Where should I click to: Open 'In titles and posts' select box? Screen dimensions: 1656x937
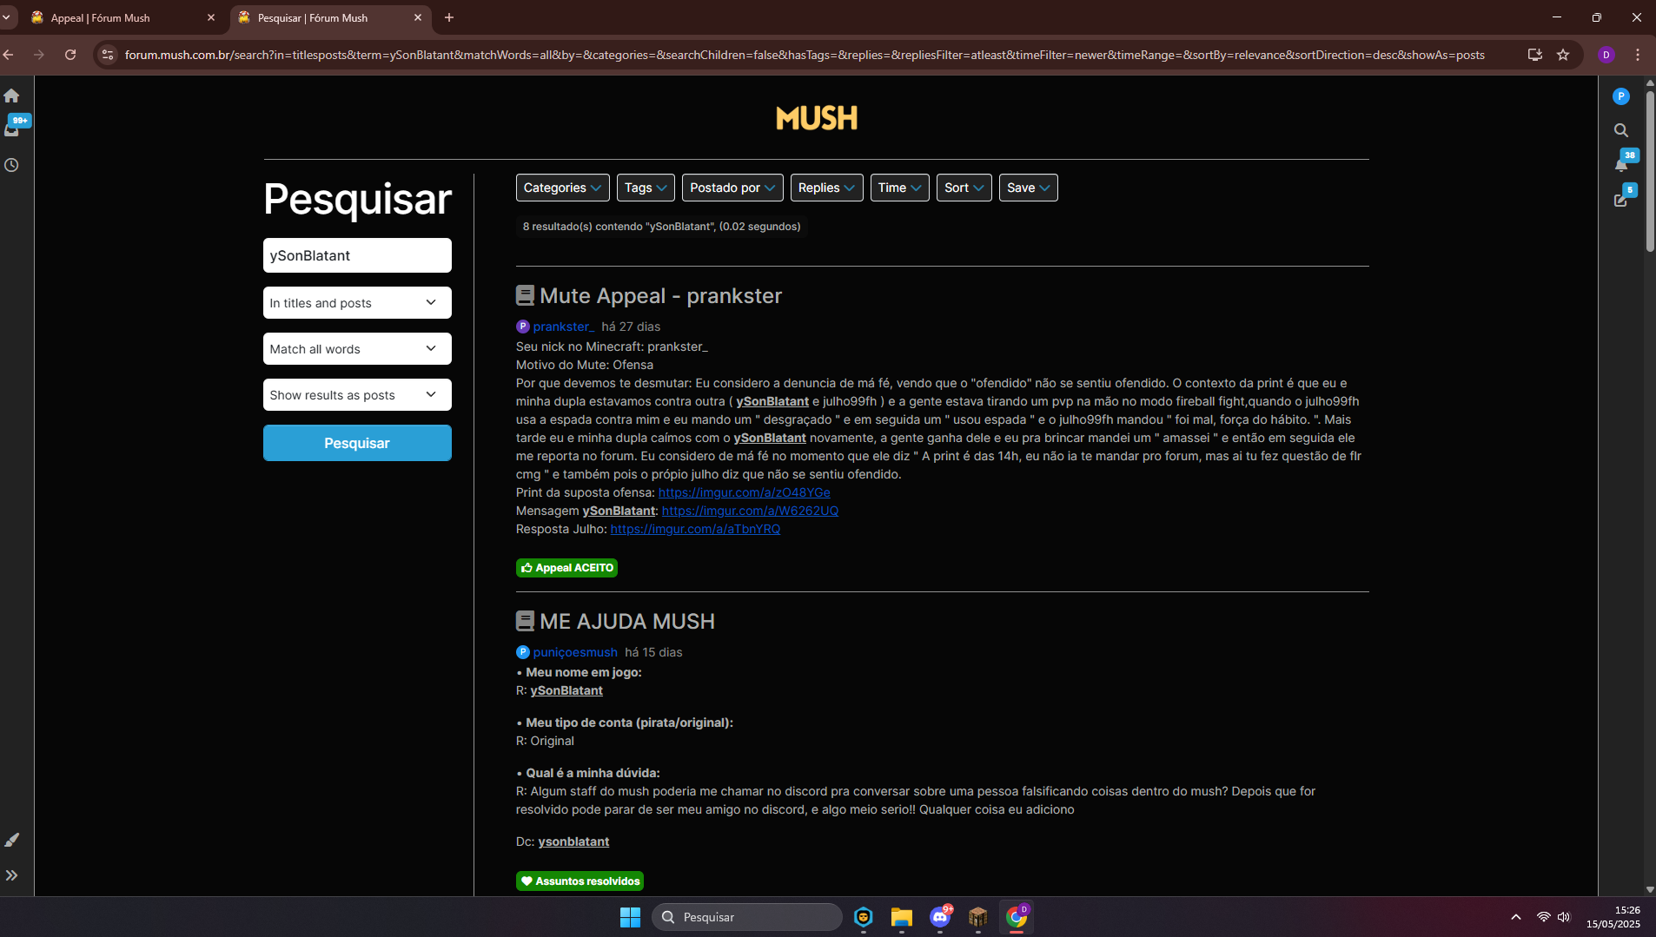357,303
